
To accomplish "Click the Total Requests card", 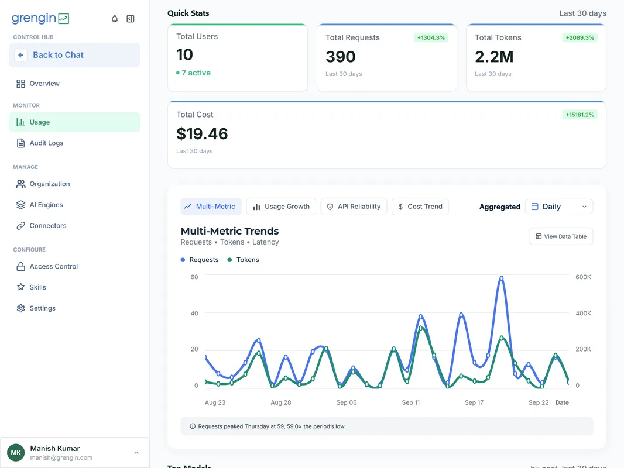I will (387, 58).
